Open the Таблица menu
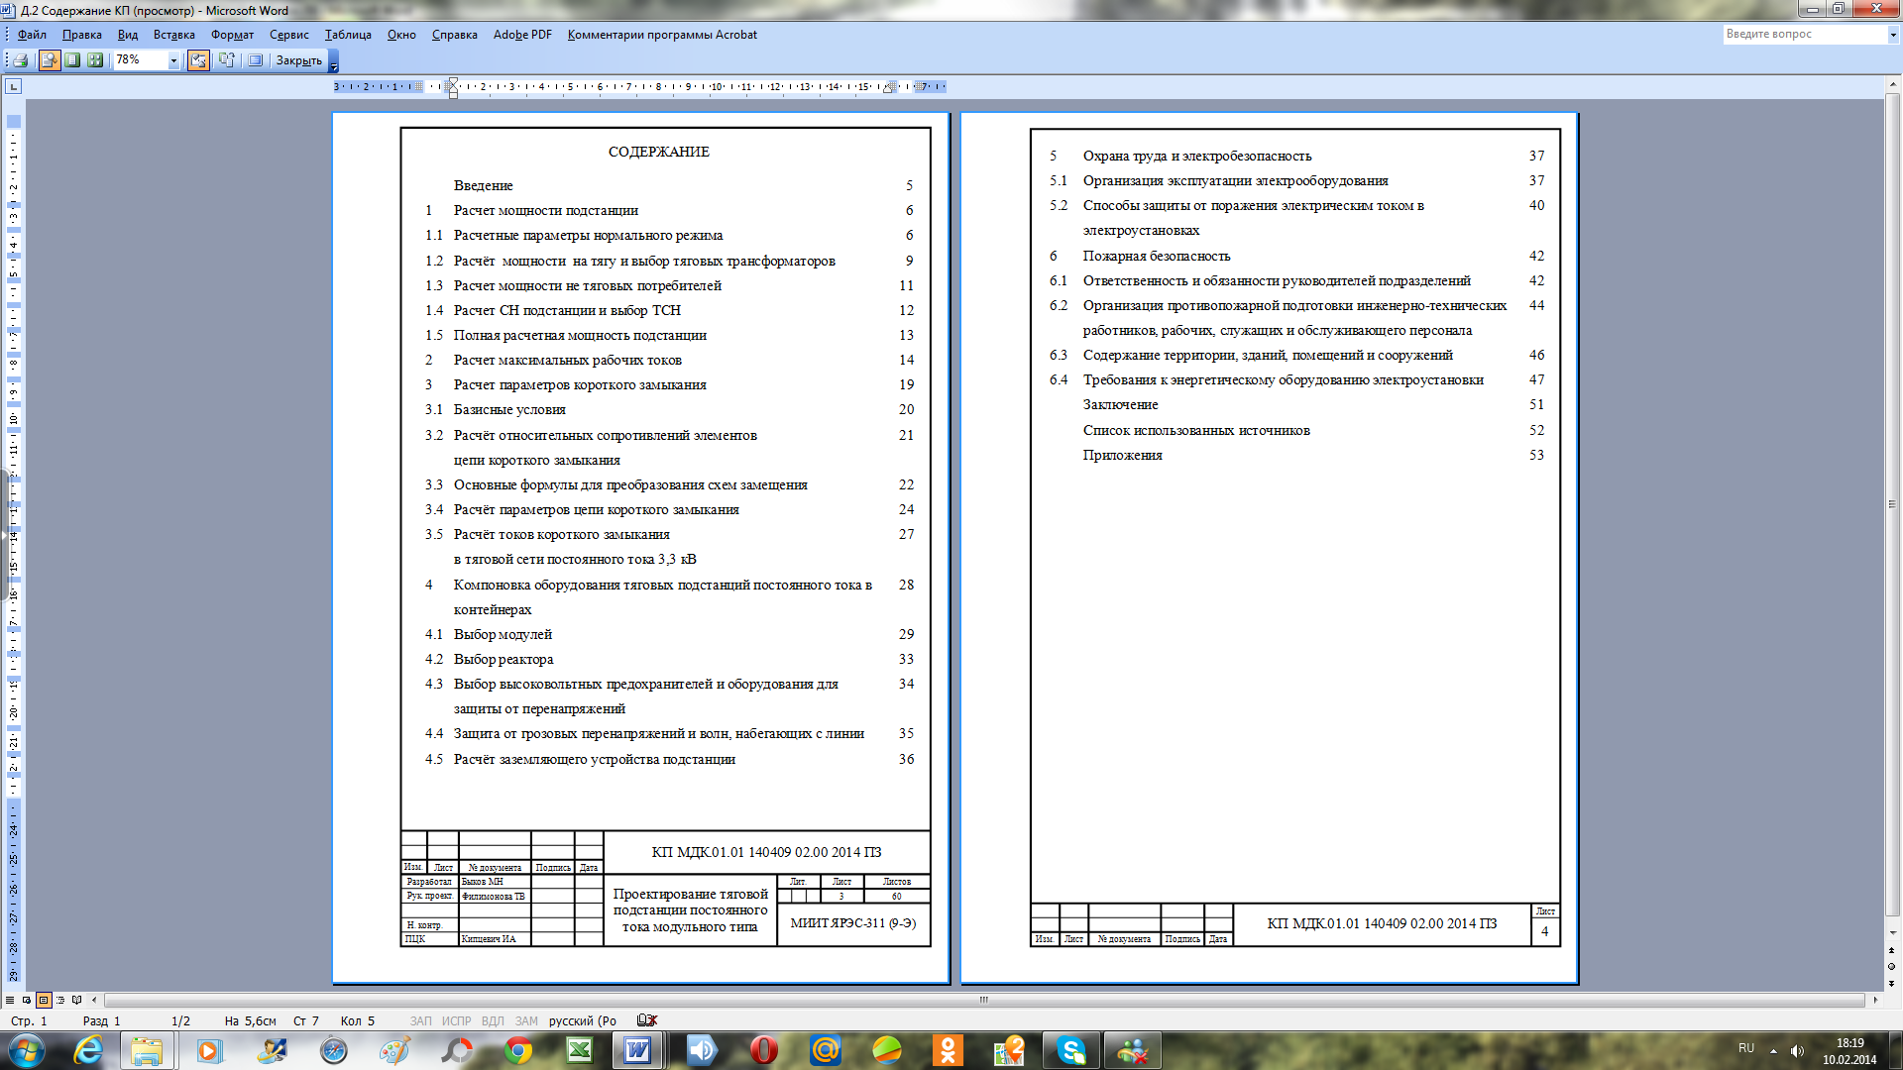Image resolution: width=1903 pixels, height=1070 pixels. click(348, 35)
